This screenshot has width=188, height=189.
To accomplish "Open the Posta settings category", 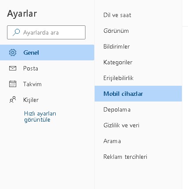I will [x=47, y=68].
